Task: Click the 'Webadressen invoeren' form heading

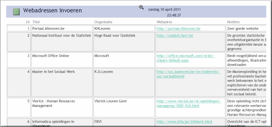Action: tap(53, 10)
